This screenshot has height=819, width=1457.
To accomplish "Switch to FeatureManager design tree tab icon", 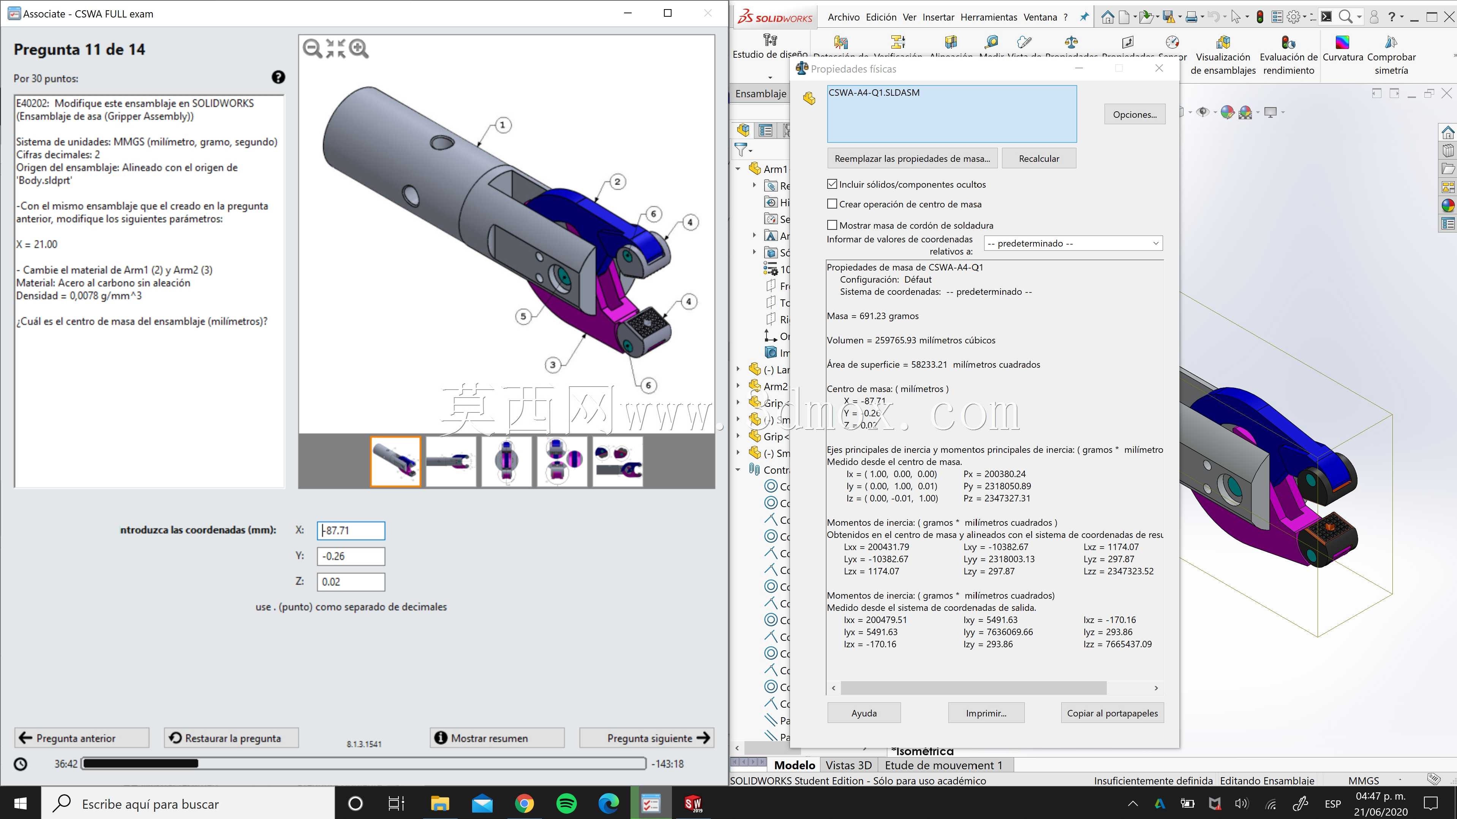I will point(743,131).
